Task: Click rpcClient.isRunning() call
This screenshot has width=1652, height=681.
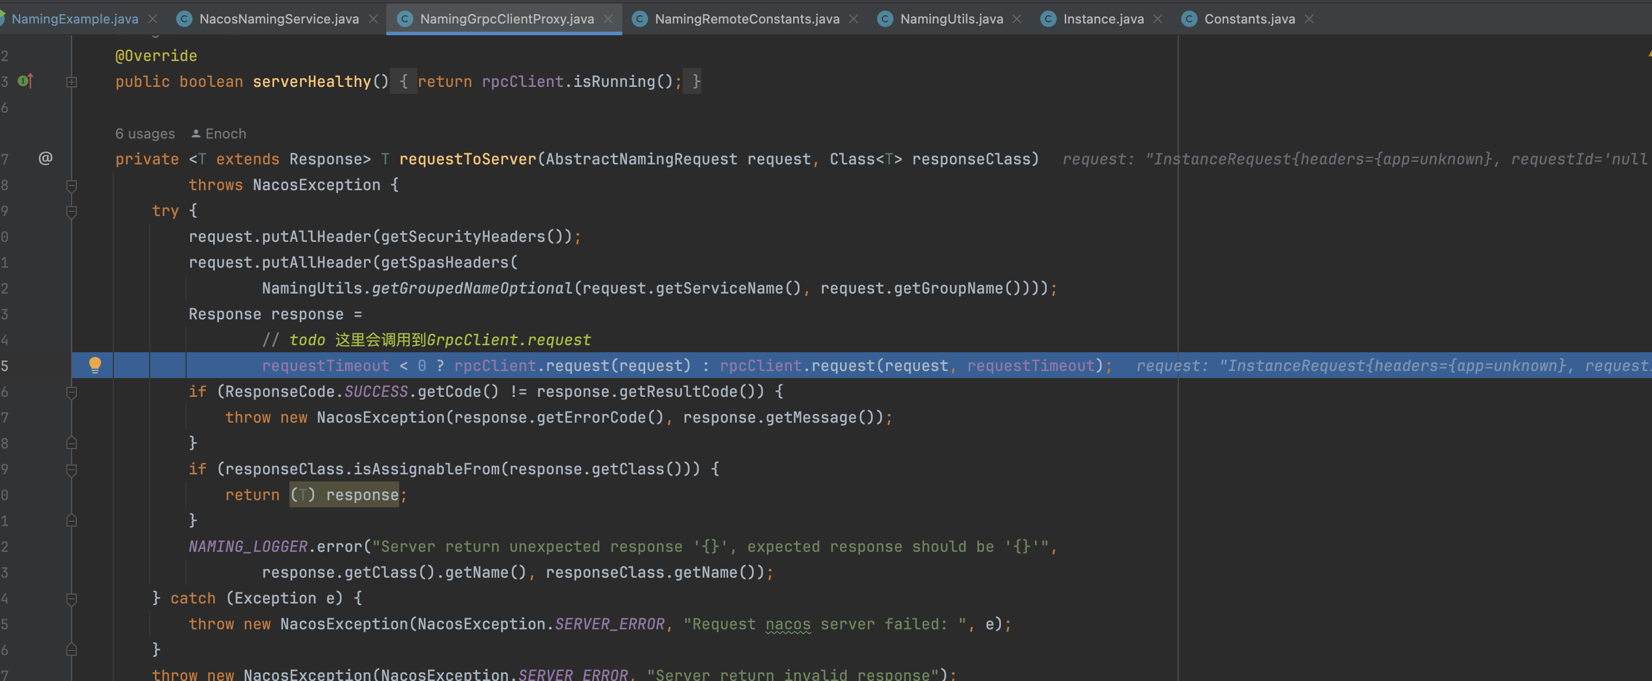Action: pos(577,82)
